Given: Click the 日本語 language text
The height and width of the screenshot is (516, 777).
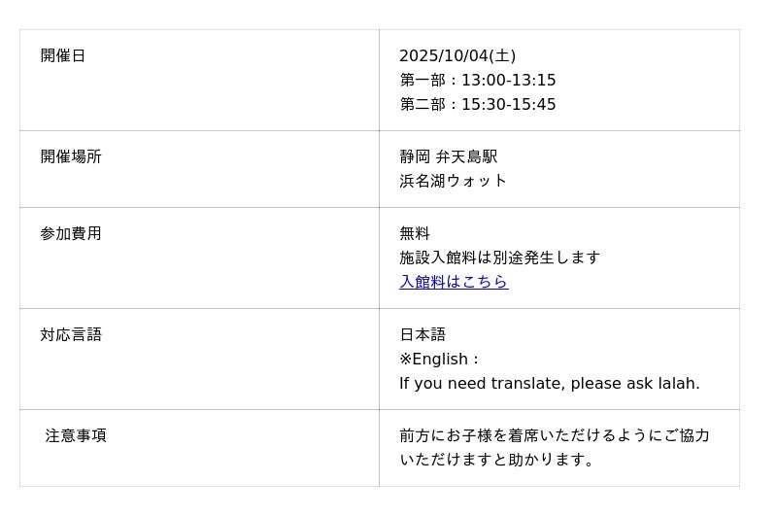Looking at the screenshot, I should point(422,335).
